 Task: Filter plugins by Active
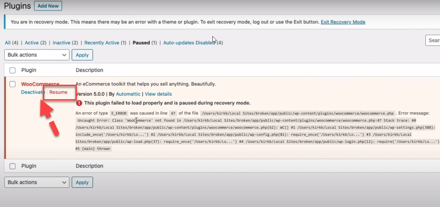click(x=32, y=43)
